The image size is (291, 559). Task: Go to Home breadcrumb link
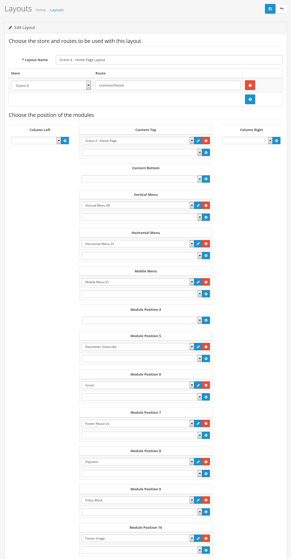click(41, 10)
